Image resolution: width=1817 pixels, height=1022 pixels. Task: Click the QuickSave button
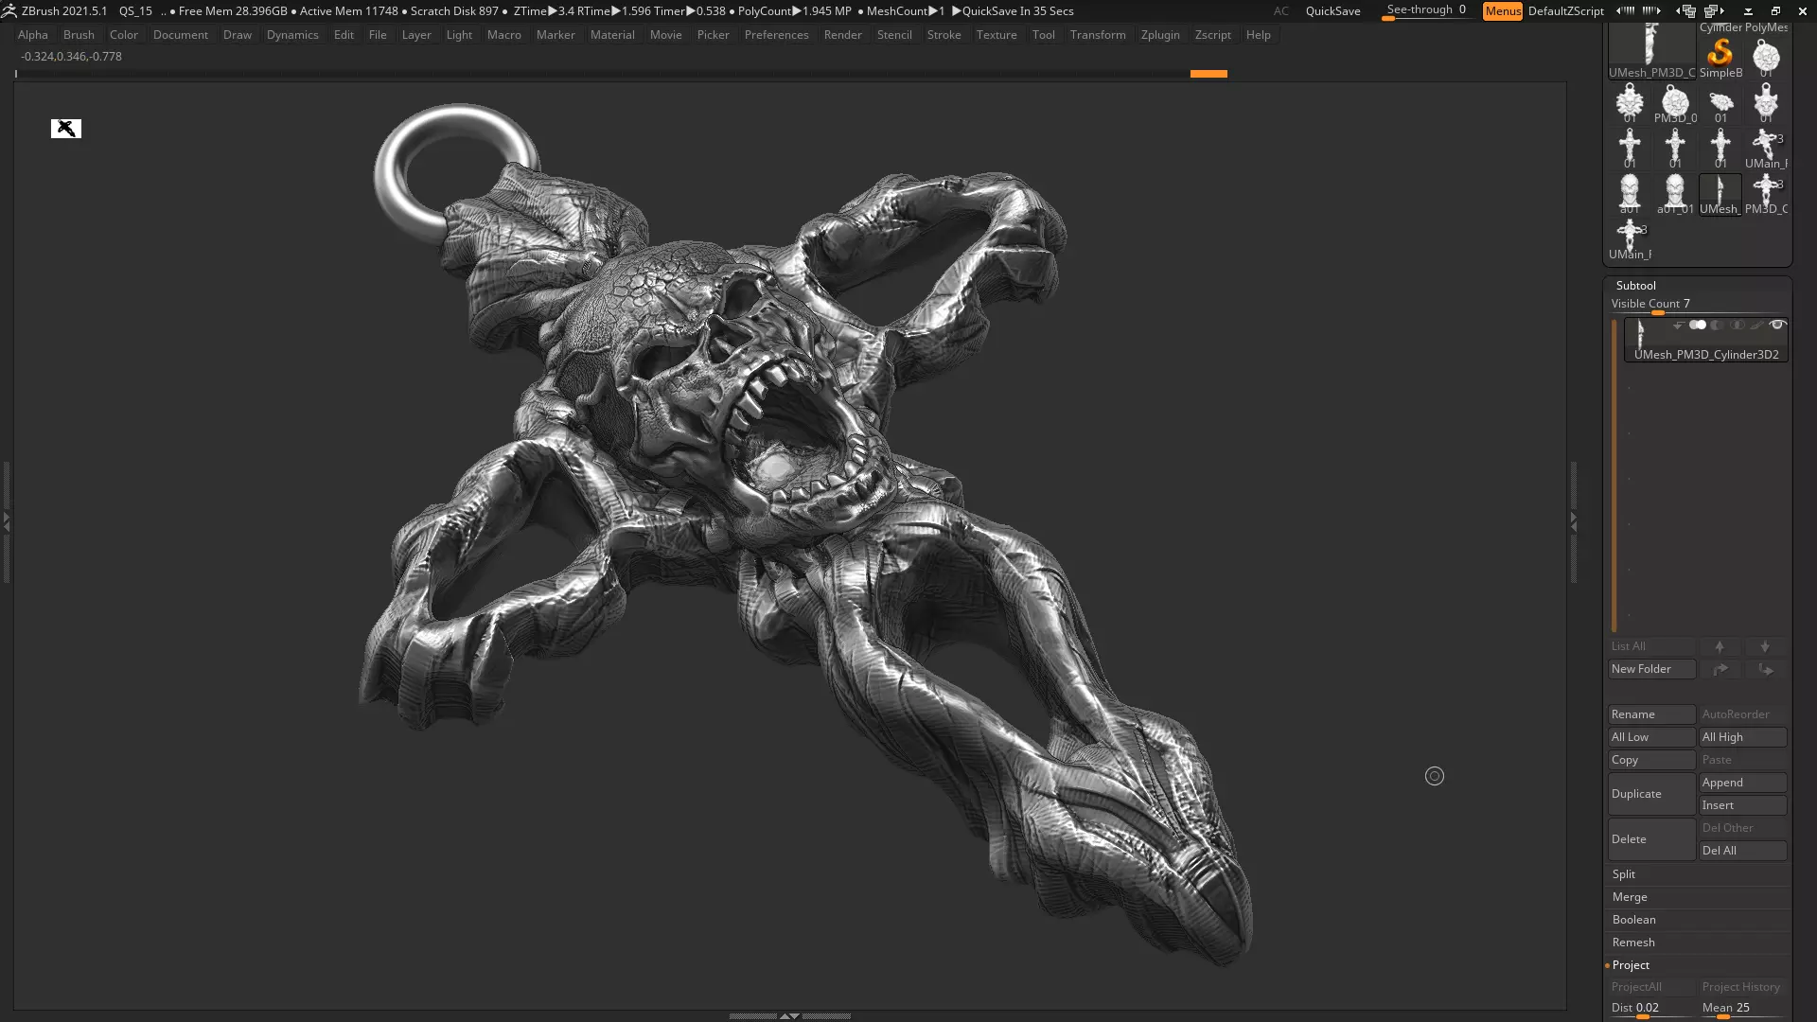(1332, 11)
